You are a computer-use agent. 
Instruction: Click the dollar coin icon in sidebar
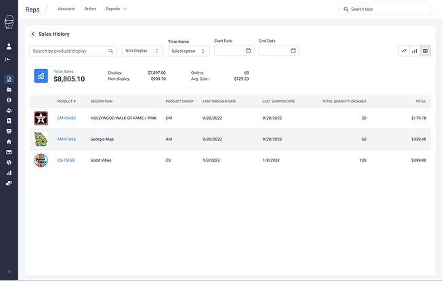pos(9,100)
